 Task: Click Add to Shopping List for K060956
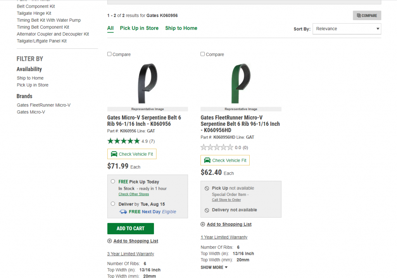pos(136,241)
